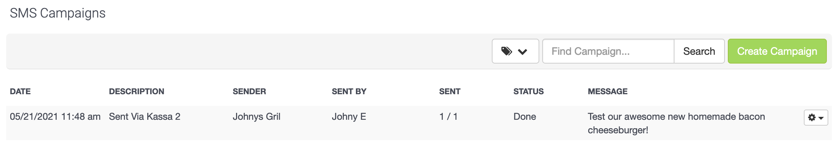Click the Find Campaign search field
The image size is (840, 149).
point(608,51)
